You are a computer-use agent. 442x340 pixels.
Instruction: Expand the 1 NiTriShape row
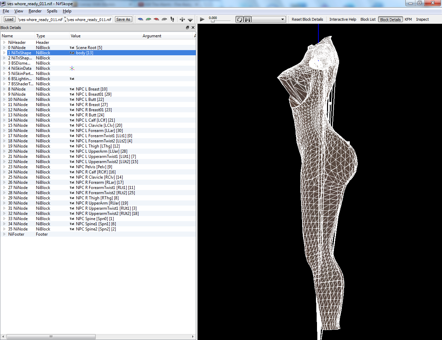pyautogui.click(x=4, y=53)
